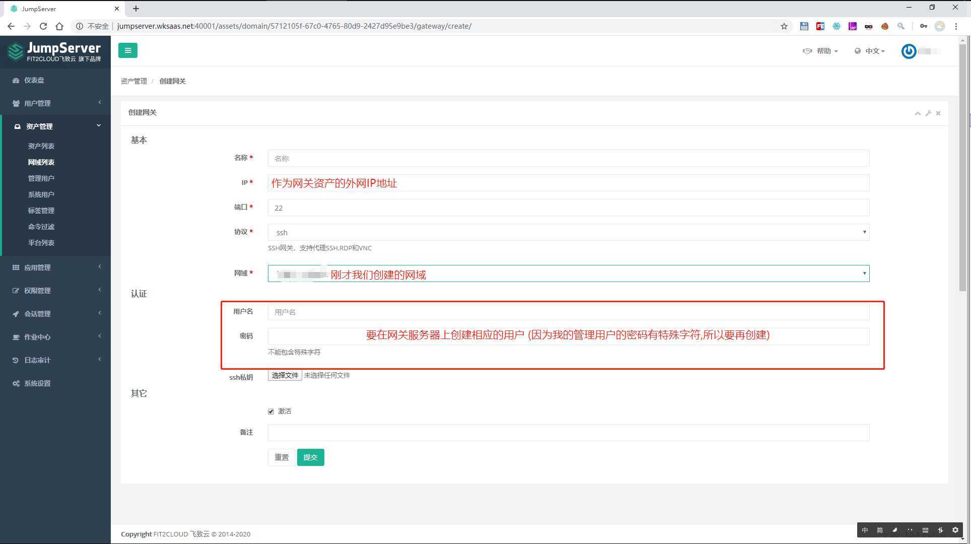
Task: Click the browser home icon
Action: (59, 26)
